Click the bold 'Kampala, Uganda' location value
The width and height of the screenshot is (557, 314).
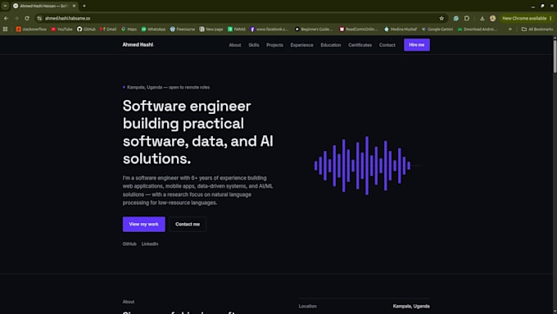tap(411, 306)
